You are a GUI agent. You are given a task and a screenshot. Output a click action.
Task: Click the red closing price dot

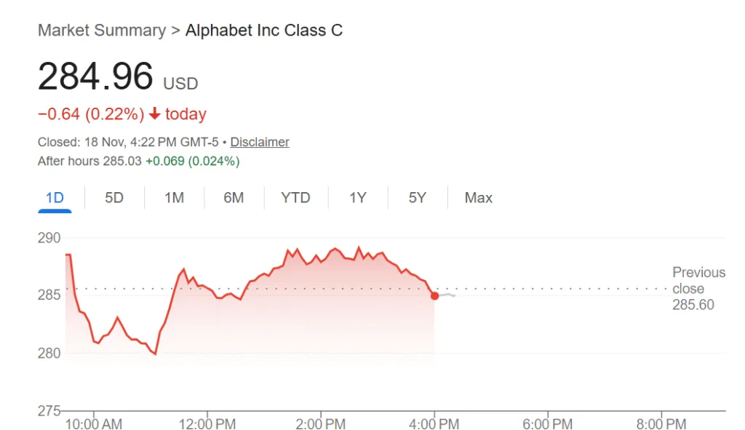[434, 295]
